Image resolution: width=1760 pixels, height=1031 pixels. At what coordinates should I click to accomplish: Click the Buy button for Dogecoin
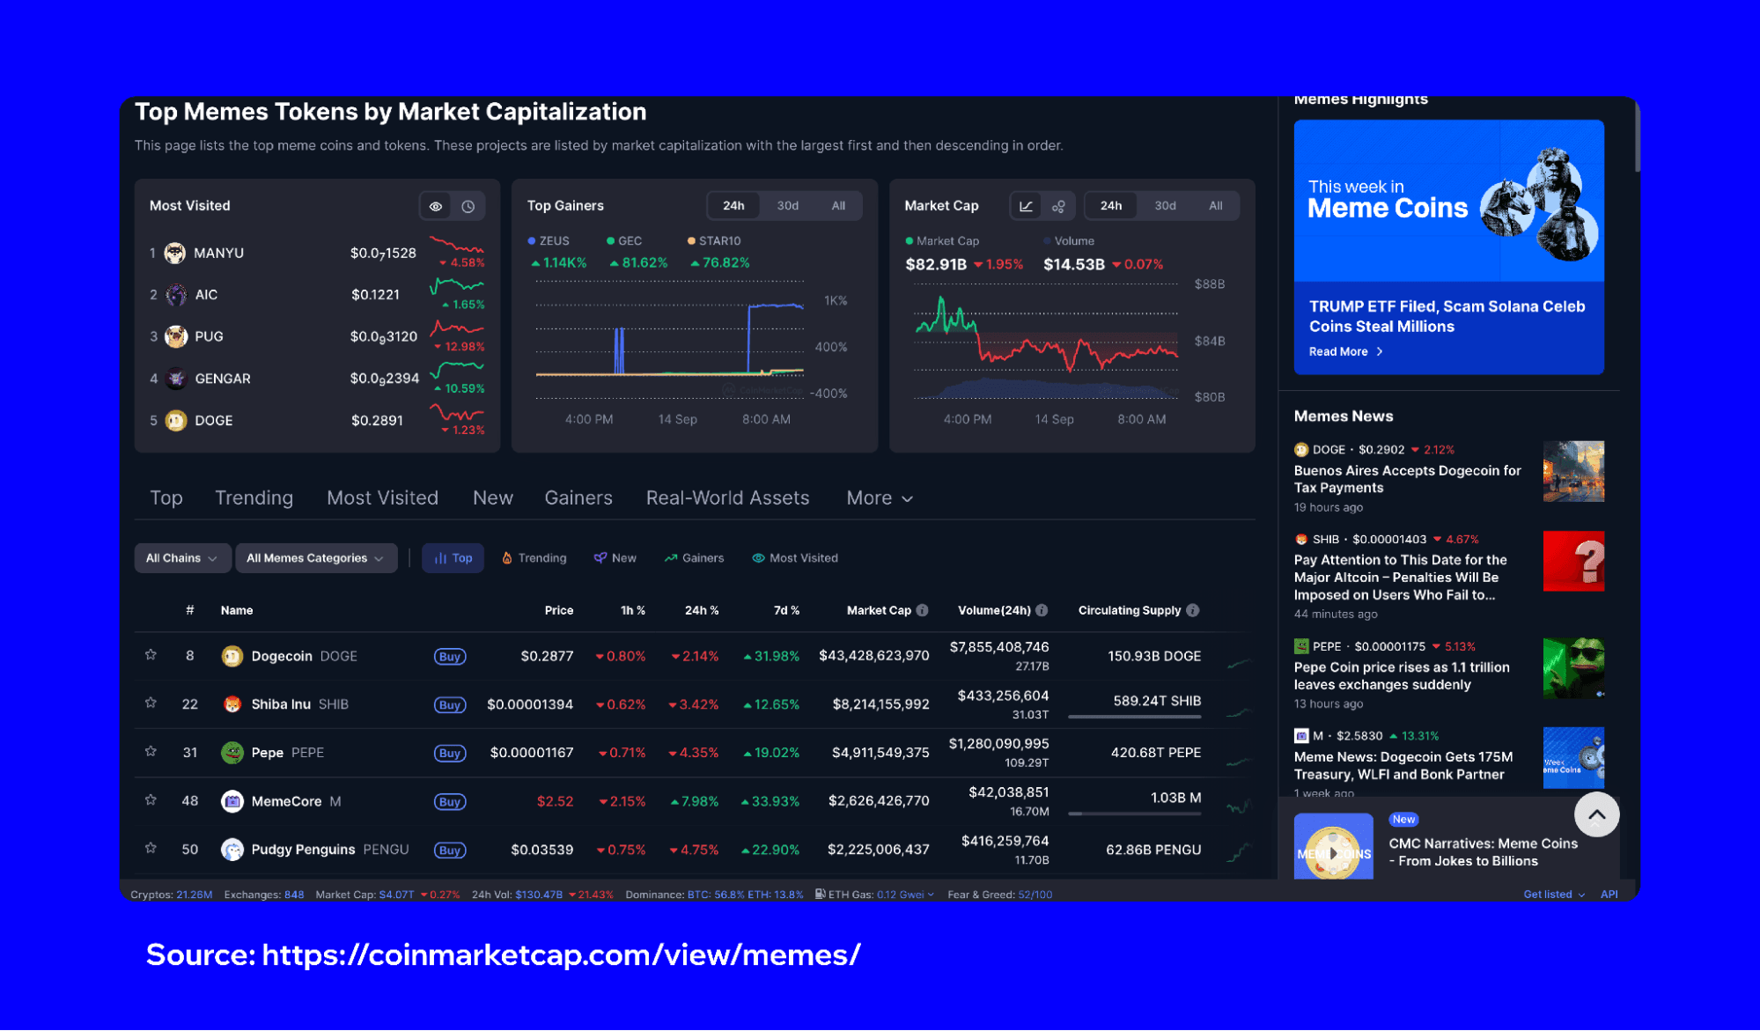pos(449,656)
